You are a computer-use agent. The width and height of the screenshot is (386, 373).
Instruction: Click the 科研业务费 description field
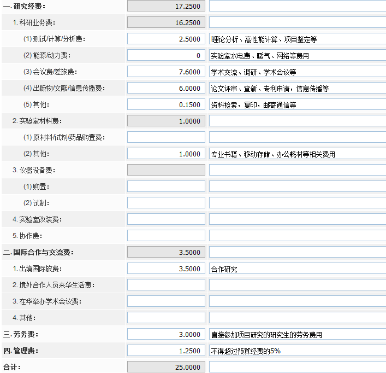coord(298,22)
